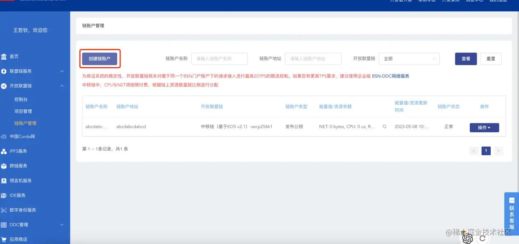
Task: Open the IDE服务 sidebar icon
Action: point(4,195)
